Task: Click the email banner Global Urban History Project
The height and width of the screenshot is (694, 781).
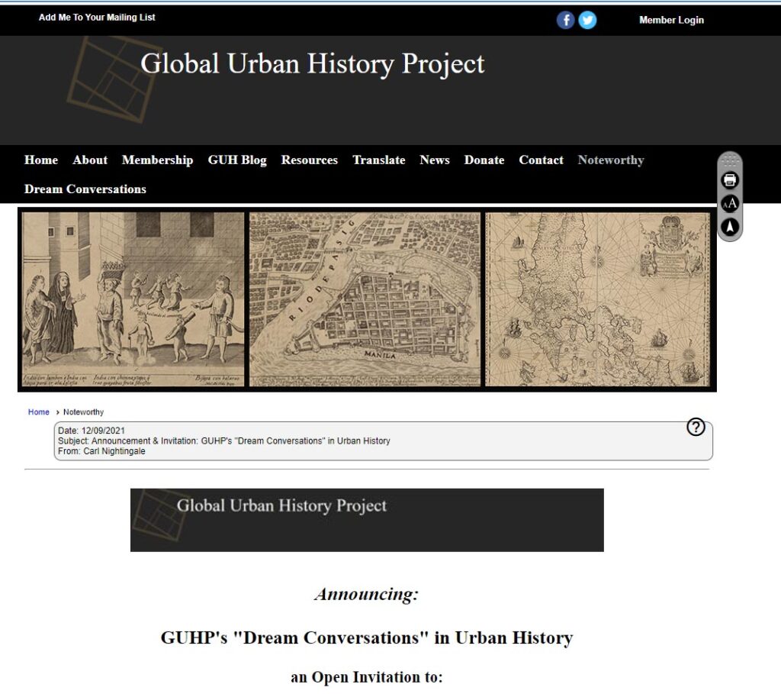Action: pos(367,520)
